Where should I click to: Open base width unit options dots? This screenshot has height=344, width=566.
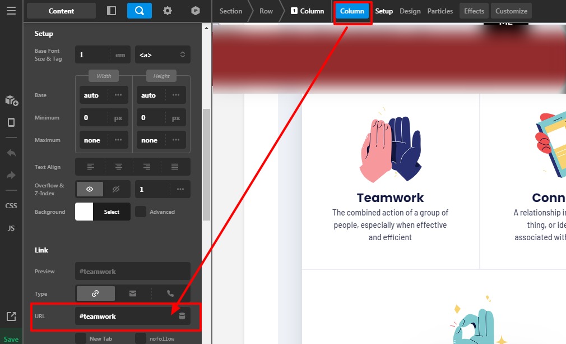point(118,95)
